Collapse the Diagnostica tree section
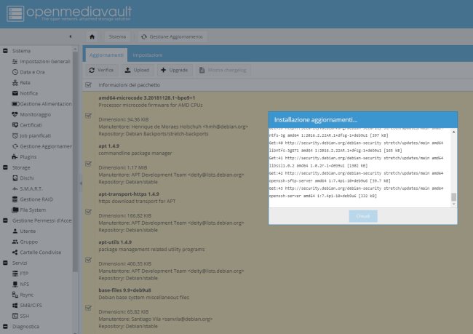 coord(5,327)
